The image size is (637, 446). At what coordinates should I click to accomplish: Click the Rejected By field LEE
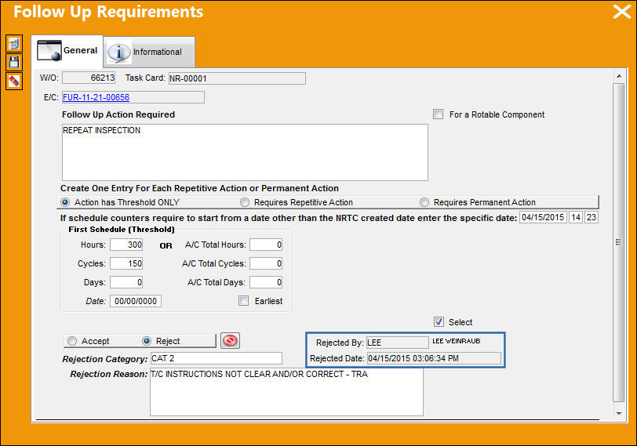397,343
